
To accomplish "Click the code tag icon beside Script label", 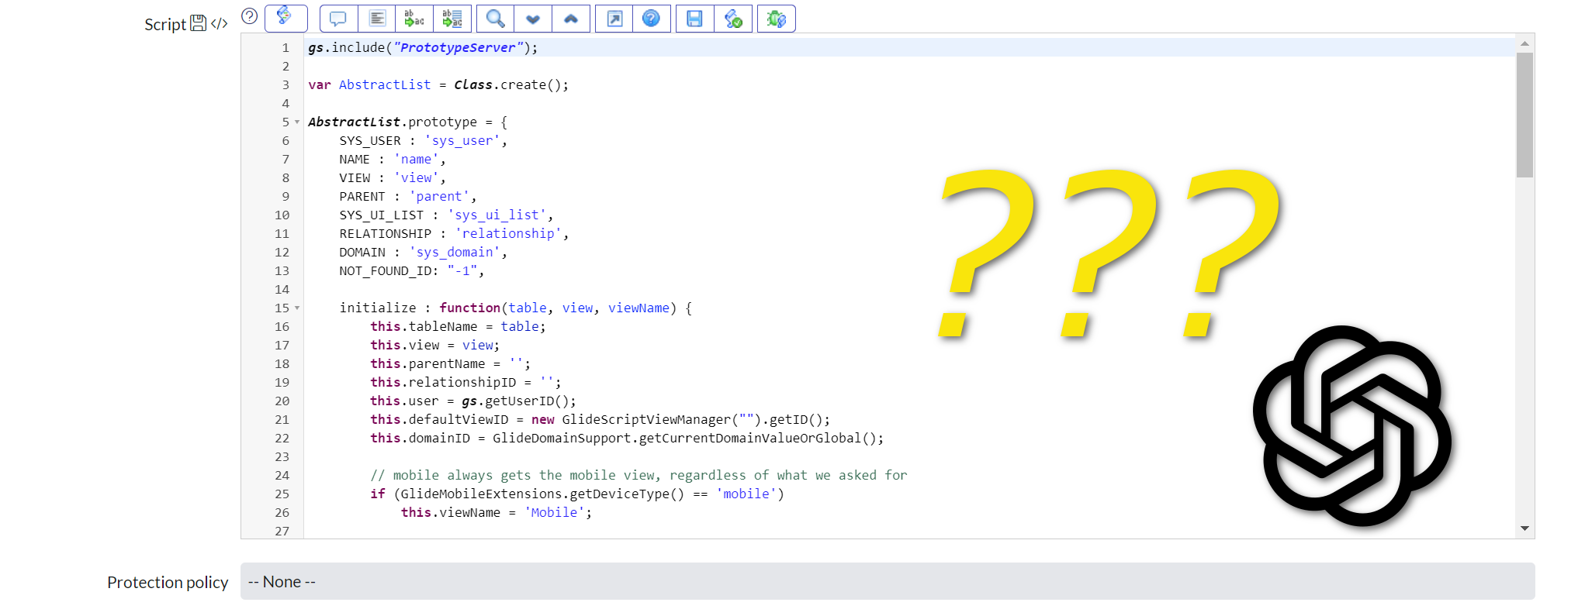I will (x=220, y=23).
